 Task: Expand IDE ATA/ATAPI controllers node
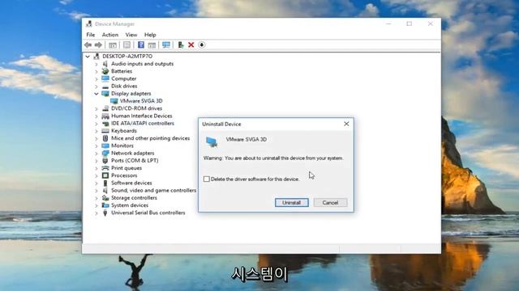[97, 124]
